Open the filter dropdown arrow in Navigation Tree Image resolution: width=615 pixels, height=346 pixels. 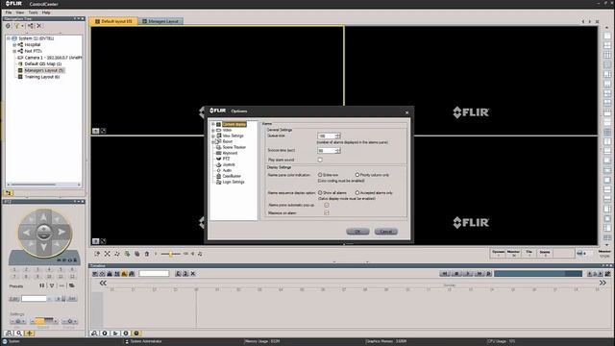click(22, 26)
